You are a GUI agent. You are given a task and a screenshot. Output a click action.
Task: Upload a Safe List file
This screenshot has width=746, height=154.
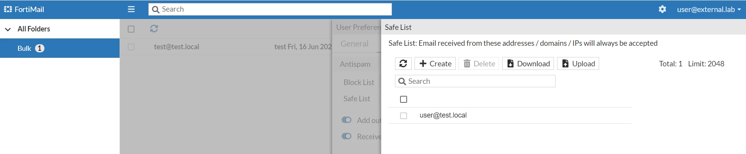tap(578, 64)
